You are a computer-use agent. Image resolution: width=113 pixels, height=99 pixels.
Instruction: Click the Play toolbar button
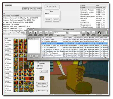pos(46,33)
